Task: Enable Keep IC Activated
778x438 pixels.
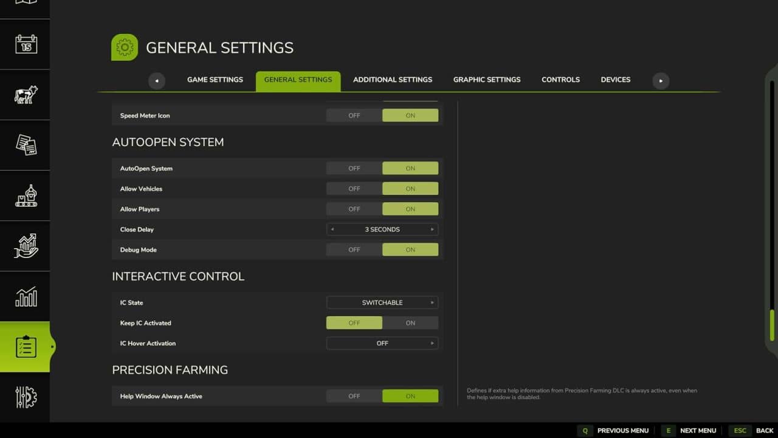Action: tap(410, 322)
